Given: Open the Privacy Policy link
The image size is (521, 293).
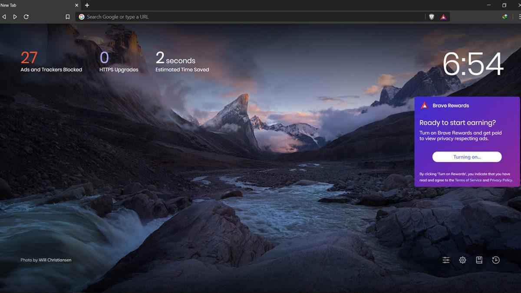Looking at the screenshot, I should tap(501, 180).
